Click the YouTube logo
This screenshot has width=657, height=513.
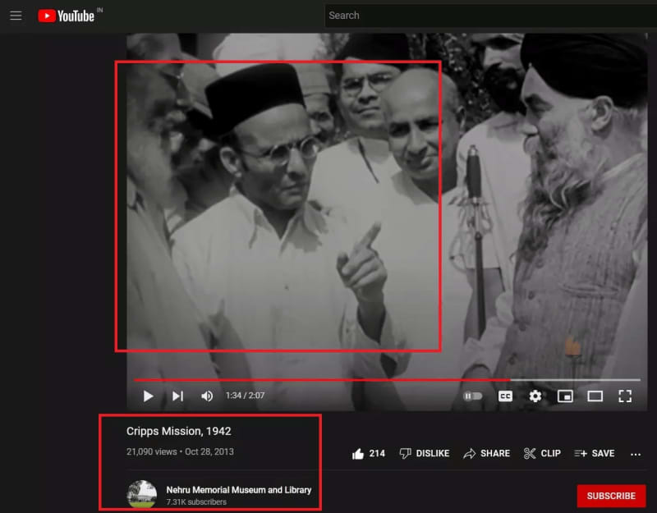click(67, 16)
